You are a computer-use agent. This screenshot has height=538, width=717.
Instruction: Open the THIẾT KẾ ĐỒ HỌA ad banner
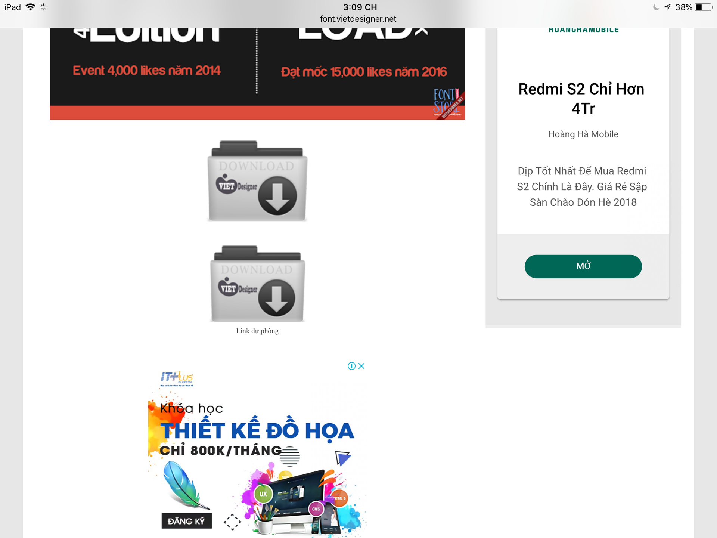click(257, 449)
